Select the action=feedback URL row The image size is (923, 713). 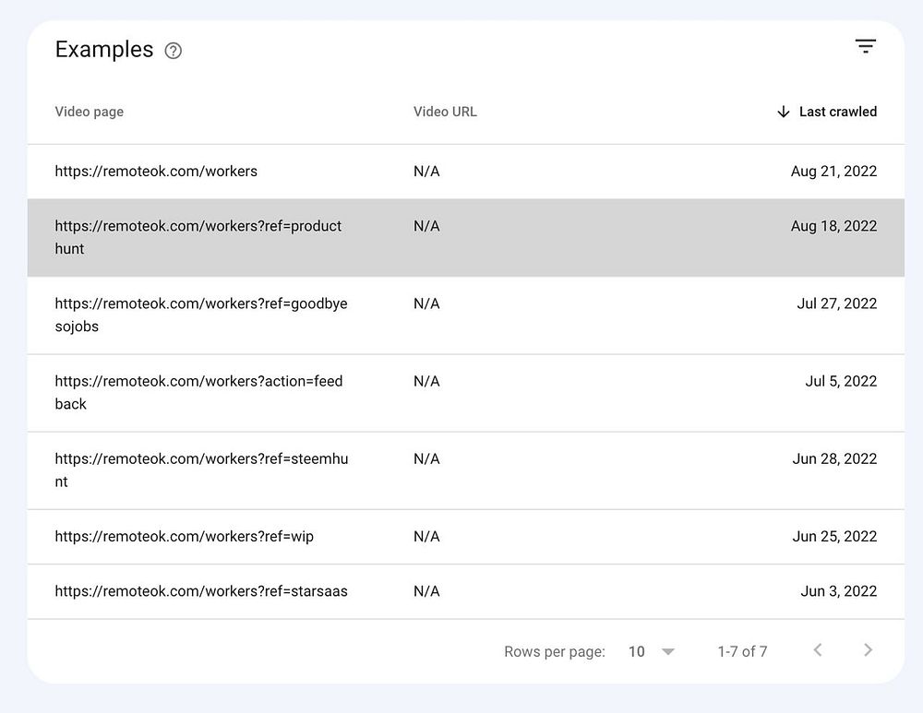click(x=198, y=392)
